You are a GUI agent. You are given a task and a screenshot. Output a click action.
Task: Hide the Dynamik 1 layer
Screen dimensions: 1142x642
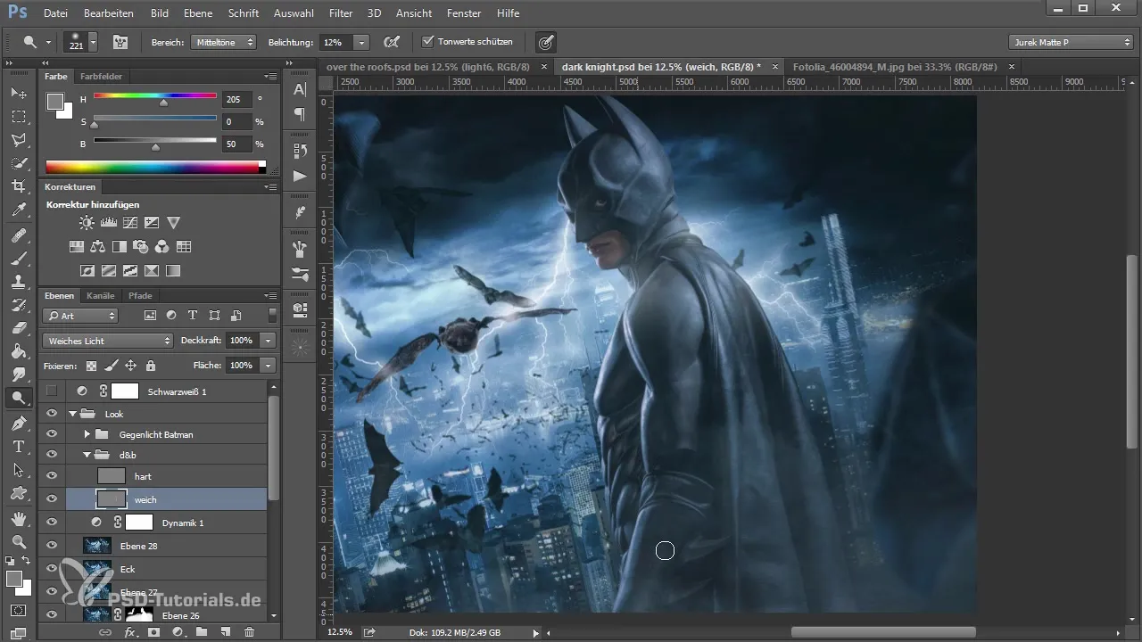[x=52, y=523]
